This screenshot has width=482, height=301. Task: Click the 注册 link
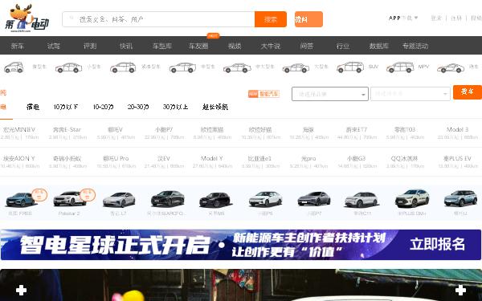pyautogui.click(x=456, y=18)
